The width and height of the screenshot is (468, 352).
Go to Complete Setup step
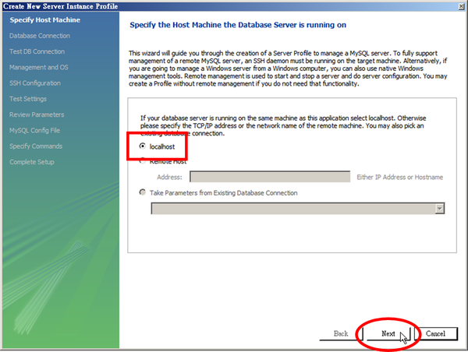(x=32, y=162)
